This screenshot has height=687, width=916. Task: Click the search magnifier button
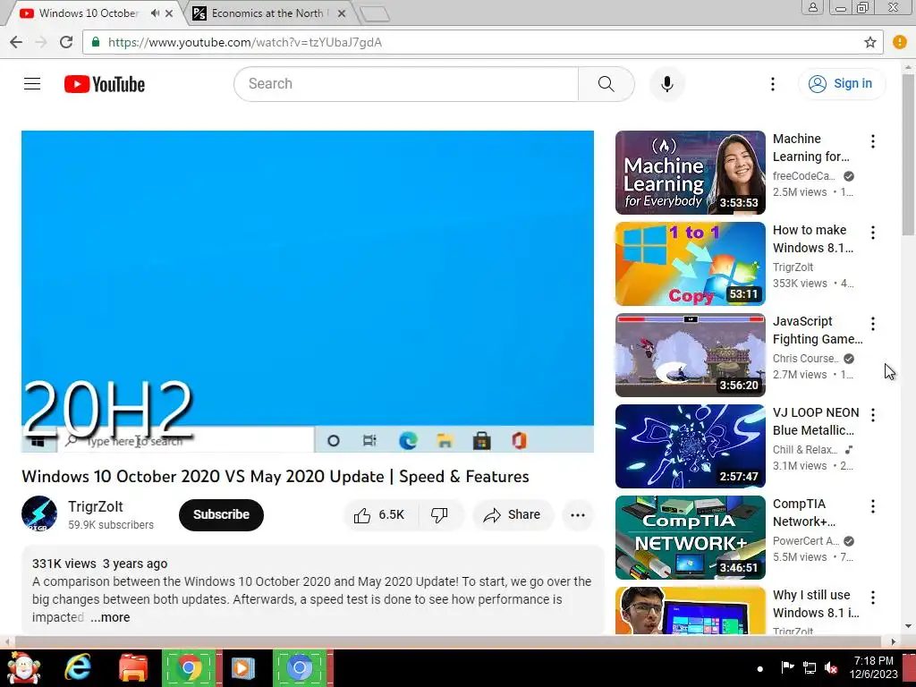pyautogui.click(x=606, y=84)
